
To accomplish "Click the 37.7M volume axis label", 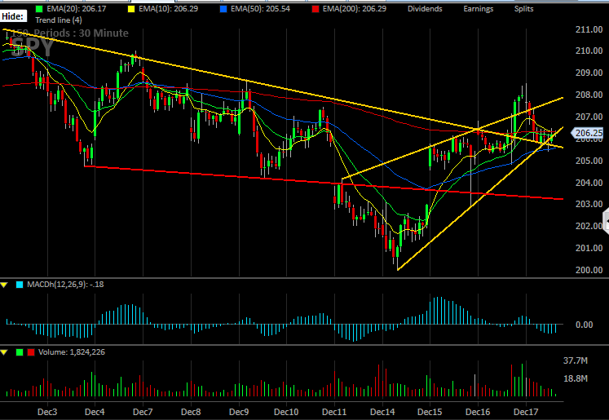I will click(x=576, y=360).
